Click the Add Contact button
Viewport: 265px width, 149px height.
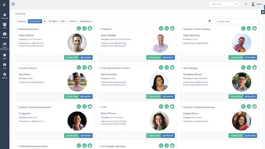(35, 21)
